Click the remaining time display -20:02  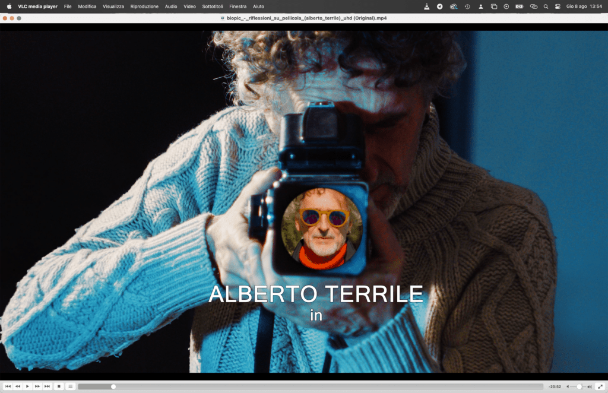555,386
